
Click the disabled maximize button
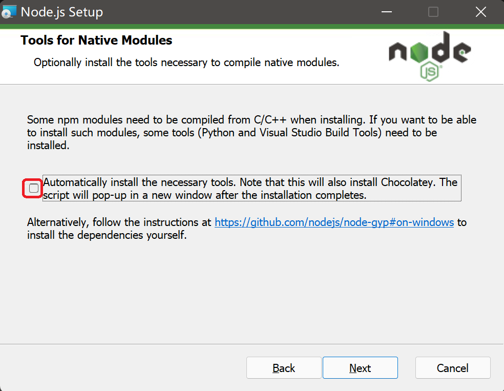tap(433, 12)
